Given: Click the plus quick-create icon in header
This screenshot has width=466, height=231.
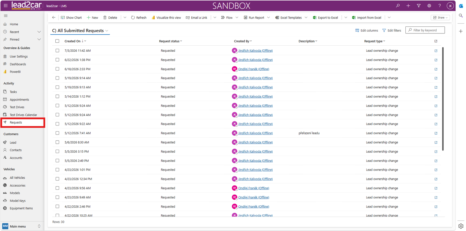Looking at the screenshot, I should (x=408, y=6).
